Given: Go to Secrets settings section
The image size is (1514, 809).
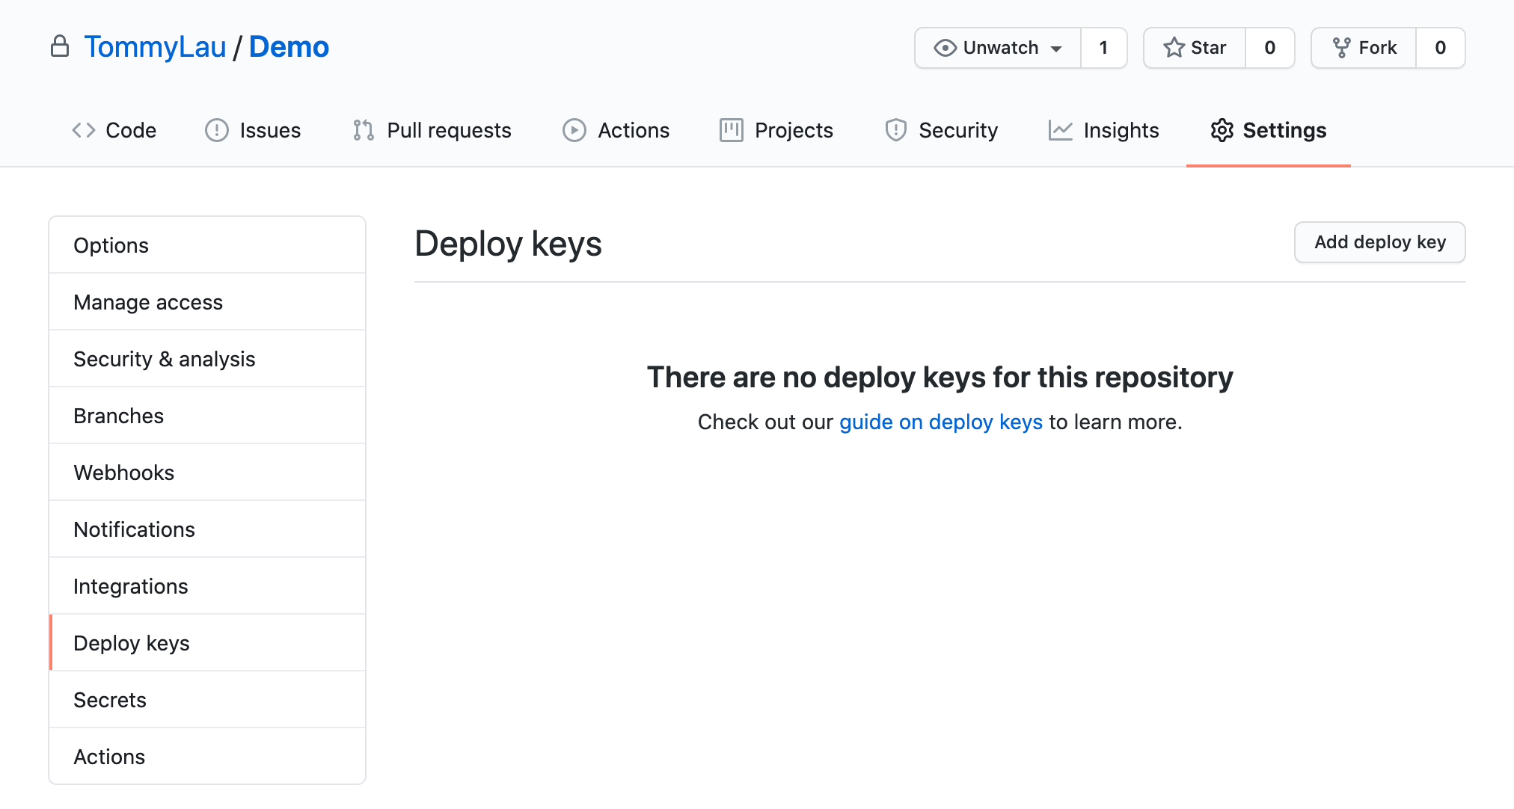Looking at the screenshot, I should [109, 700].
